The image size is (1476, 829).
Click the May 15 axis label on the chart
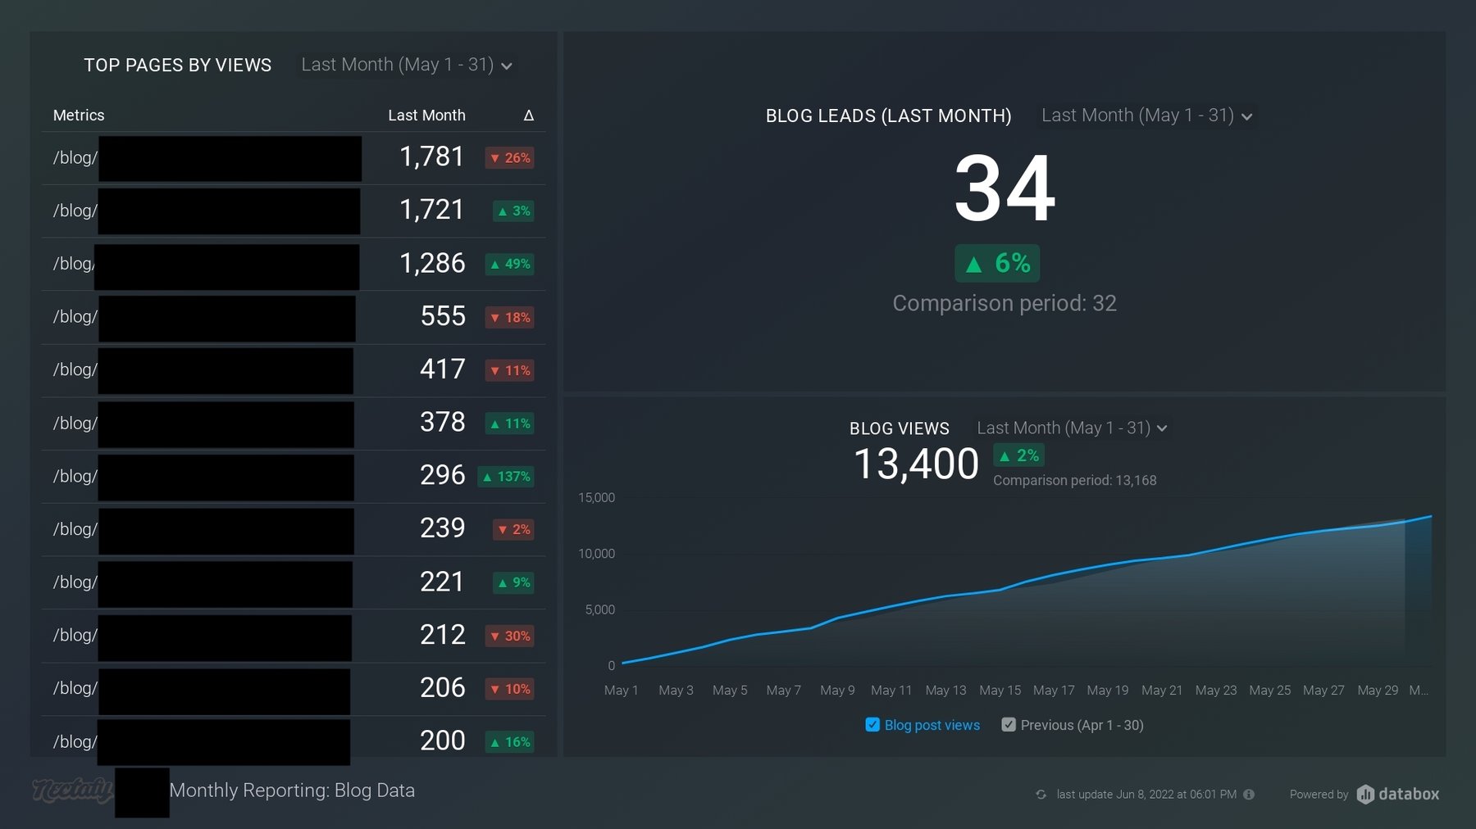click(x=1000, y=690)
